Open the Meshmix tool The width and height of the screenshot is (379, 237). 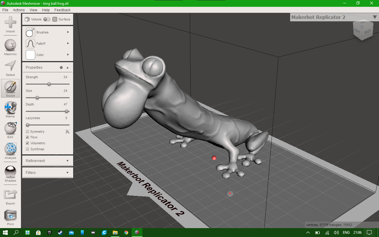[10, 45]
